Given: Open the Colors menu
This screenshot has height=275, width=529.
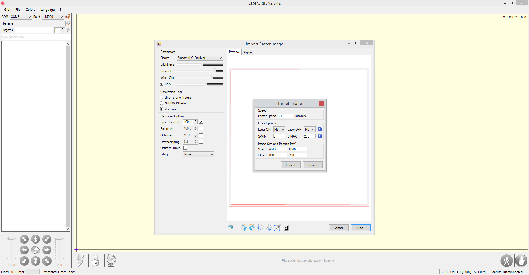Looking at the screenshot, I should point(30,10).
